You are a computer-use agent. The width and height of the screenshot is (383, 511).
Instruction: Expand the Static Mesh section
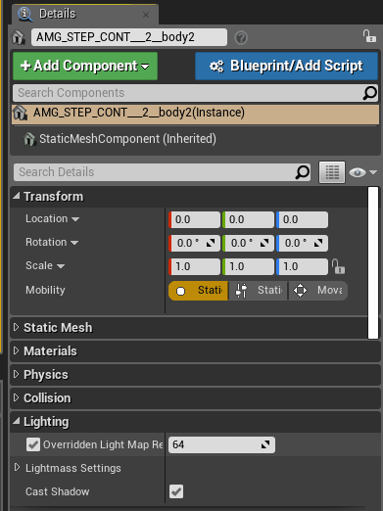(x=16, y=327)
